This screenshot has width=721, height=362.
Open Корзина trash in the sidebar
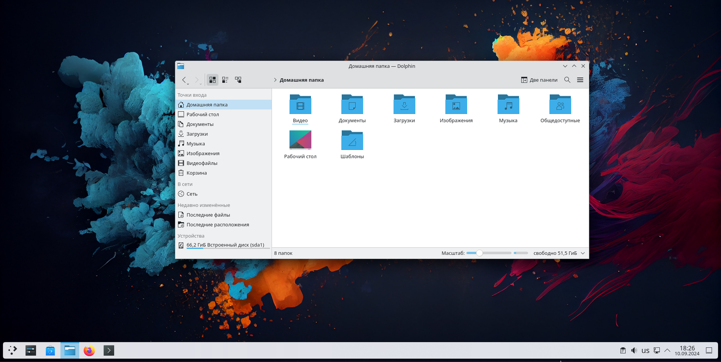click(x=224, y=173)
